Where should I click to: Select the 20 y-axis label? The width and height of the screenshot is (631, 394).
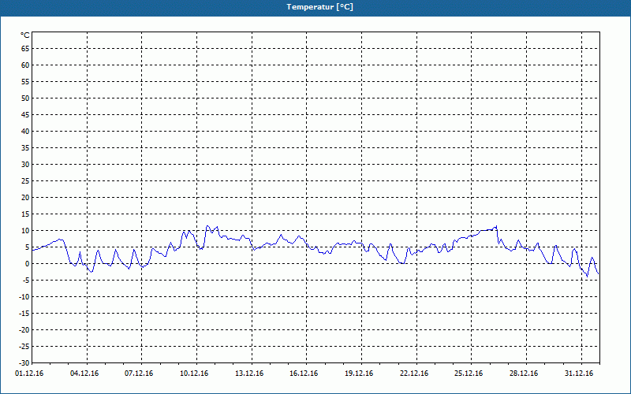click(25, 198)
